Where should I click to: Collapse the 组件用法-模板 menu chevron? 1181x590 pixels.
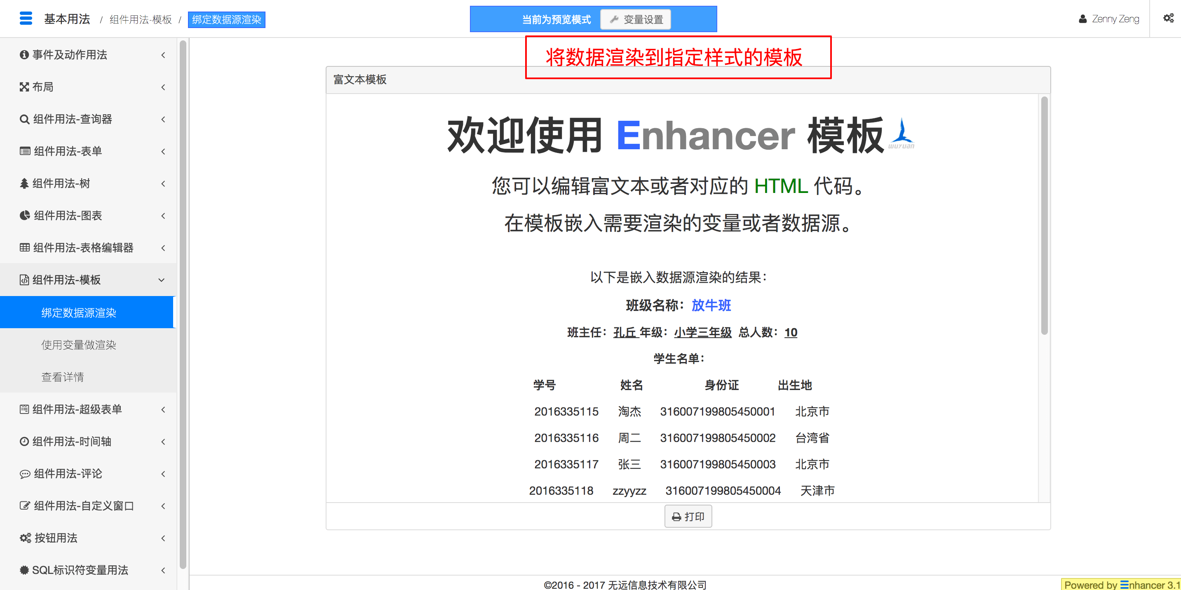[161, 280]
